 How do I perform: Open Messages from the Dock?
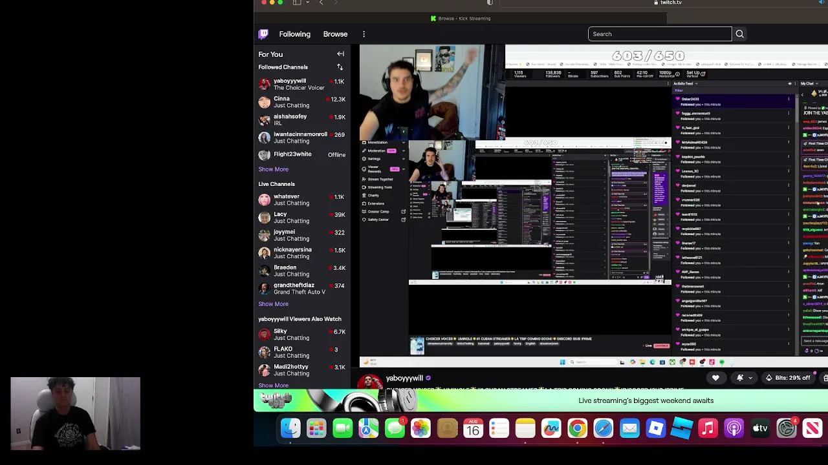click(395, 428)
